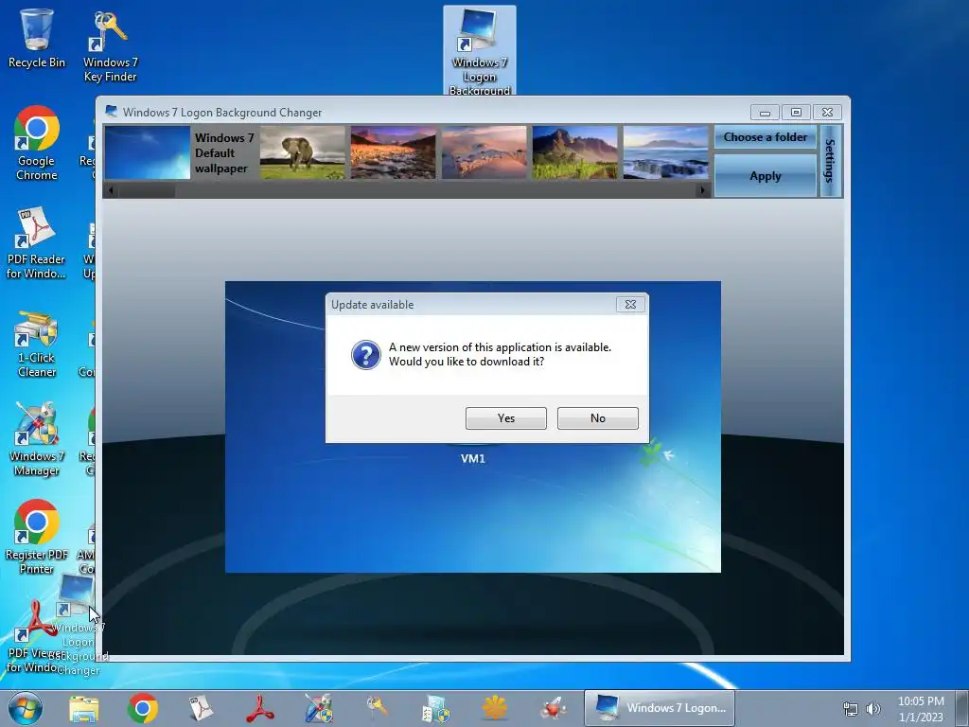969x727 pixels.
Task: Open the Windows 7 Key Finder desktop icon
Action: click(110, 45)
